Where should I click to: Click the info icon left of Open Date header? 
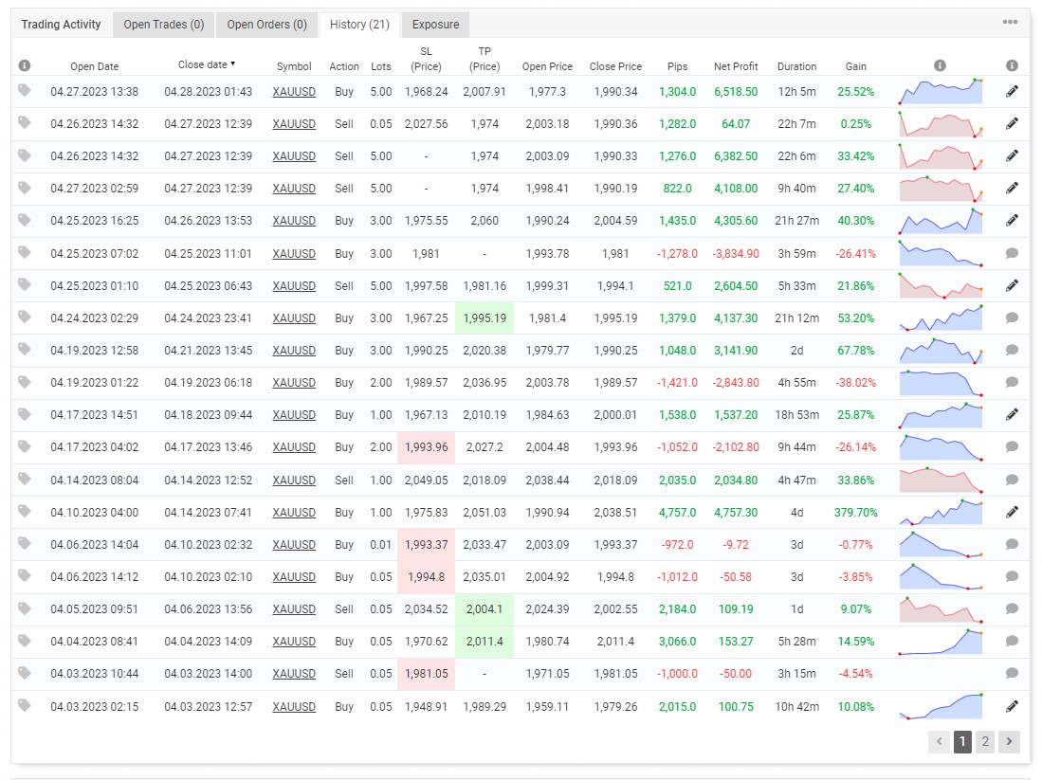pyautogui.click(x=25, y=65)
